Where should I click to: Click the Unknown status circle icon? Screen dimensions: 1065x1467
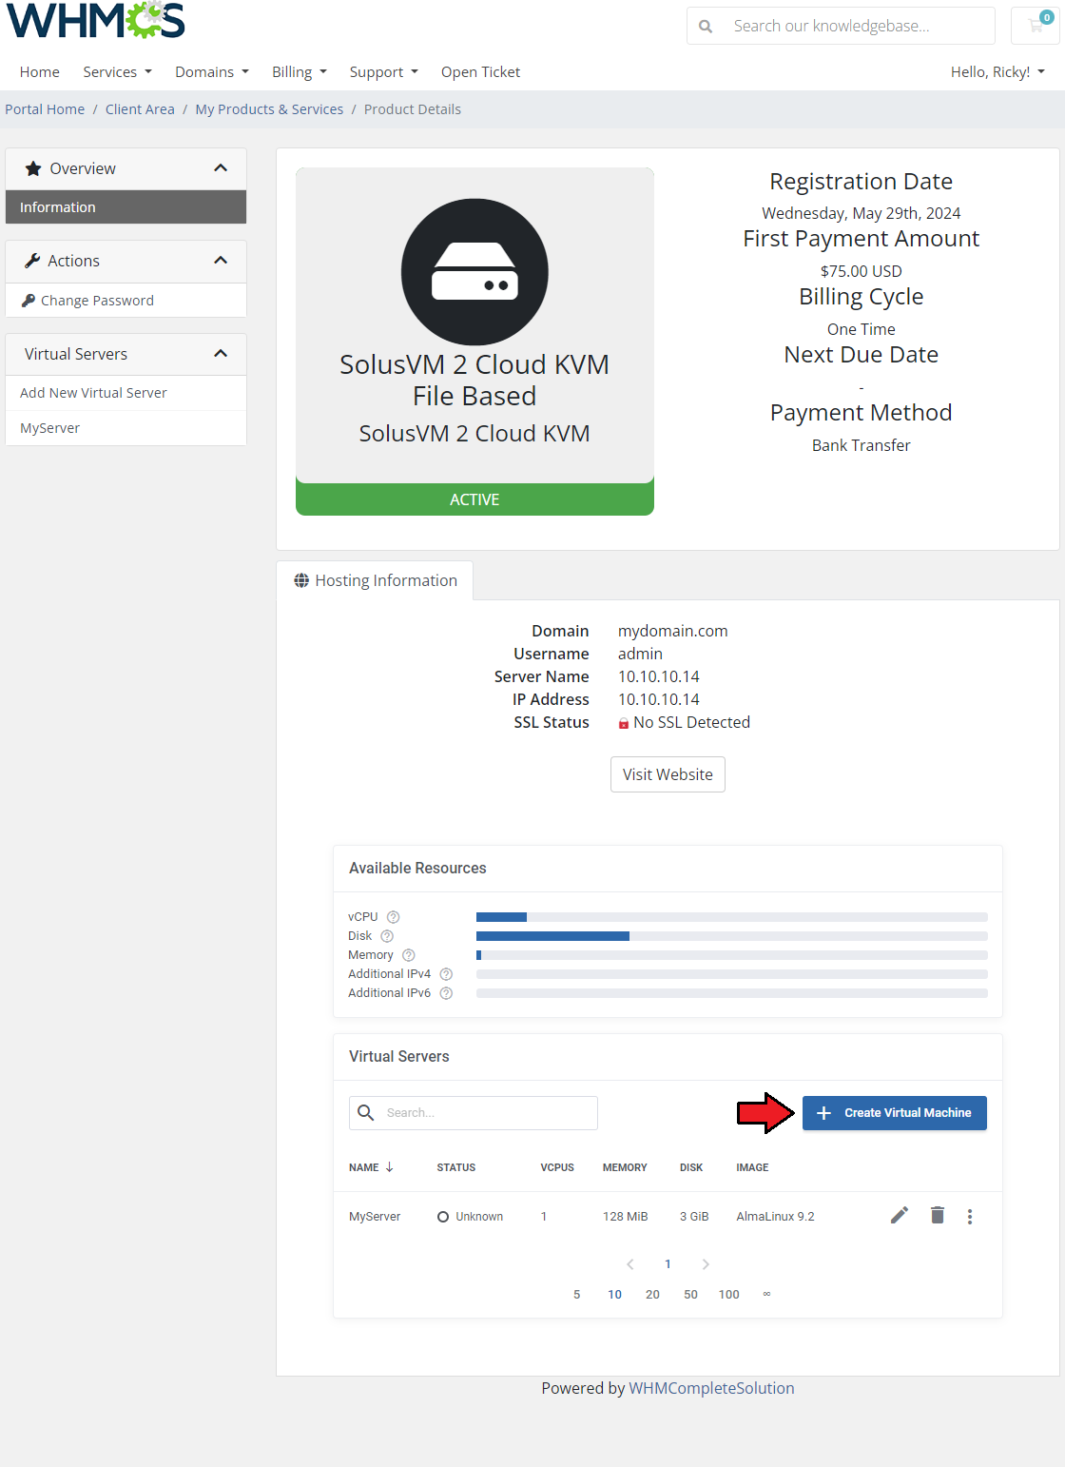coord(443,1217)
